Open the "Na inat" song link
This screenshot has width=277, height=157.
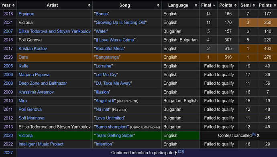tap(102, 110)
